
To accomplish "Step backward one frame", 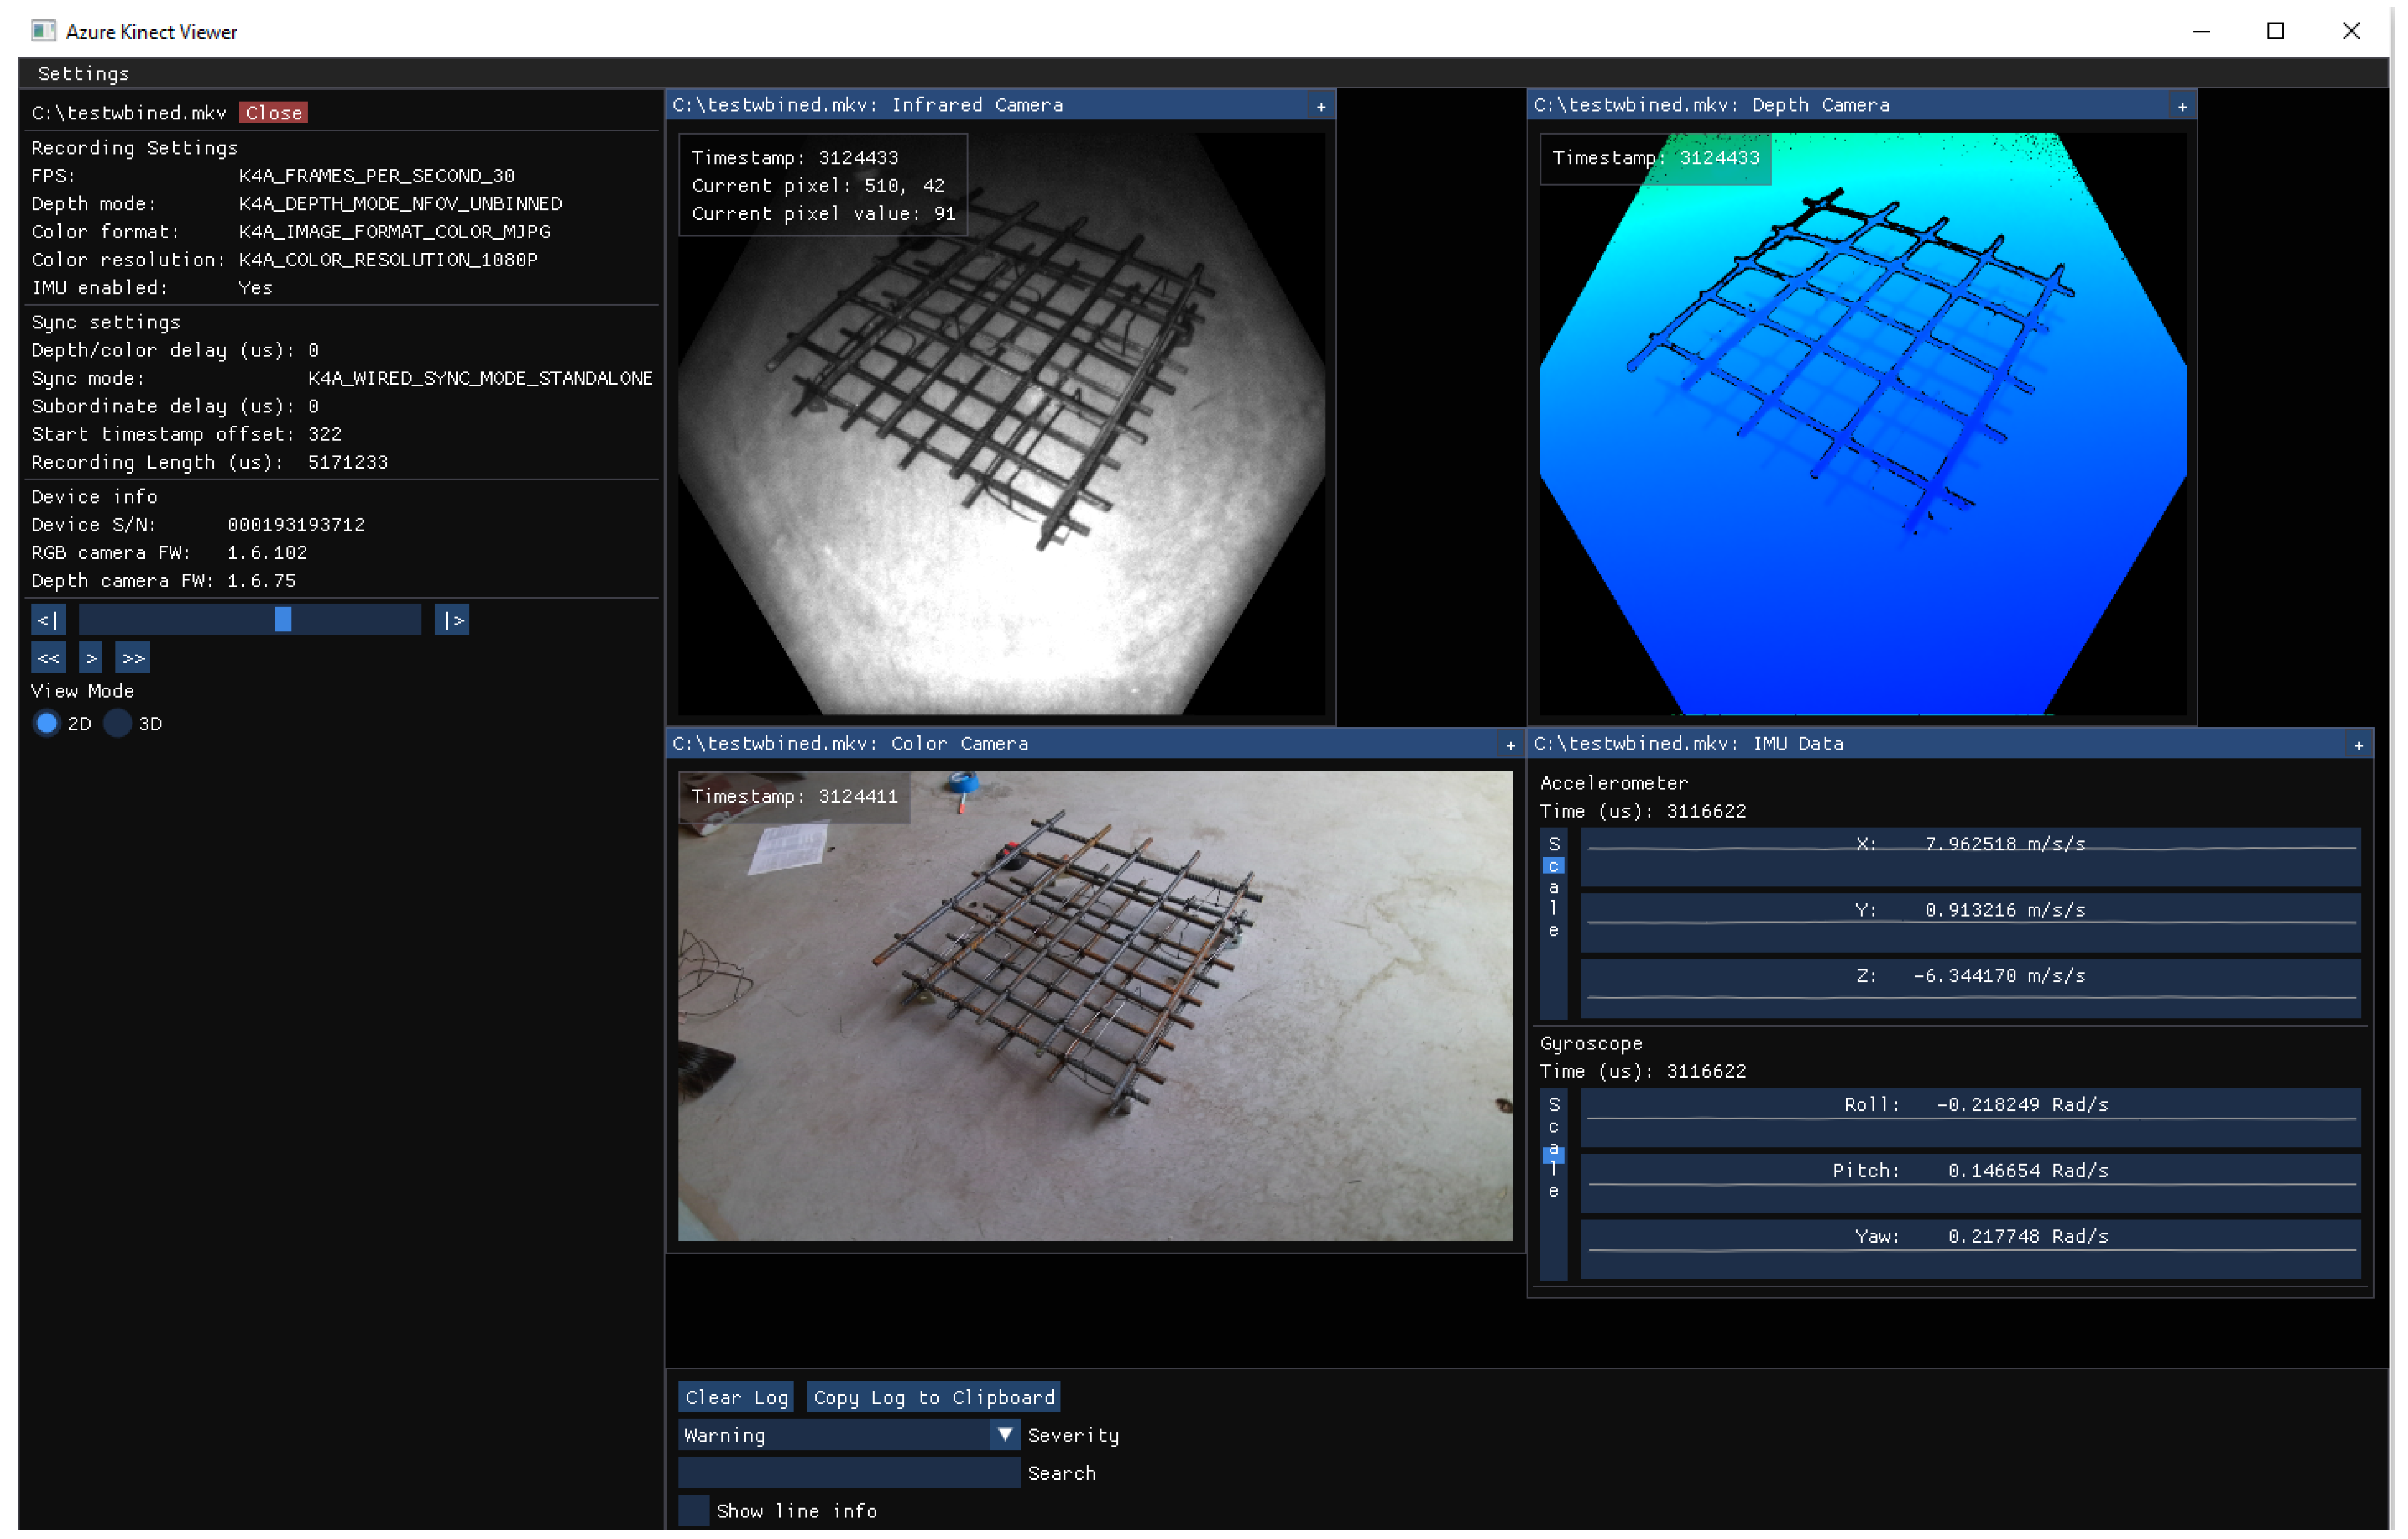I will coord(48,658).
